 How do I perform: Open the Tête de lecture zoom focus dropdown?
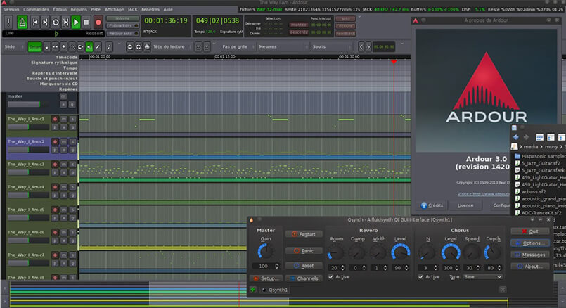pyautogui.click(x=170, y=46)
